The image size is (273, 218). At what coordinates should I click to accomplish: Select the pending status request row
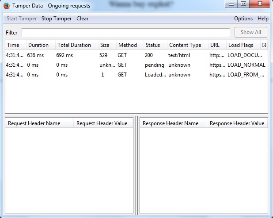pyautogui.click(x=136, y=65)
